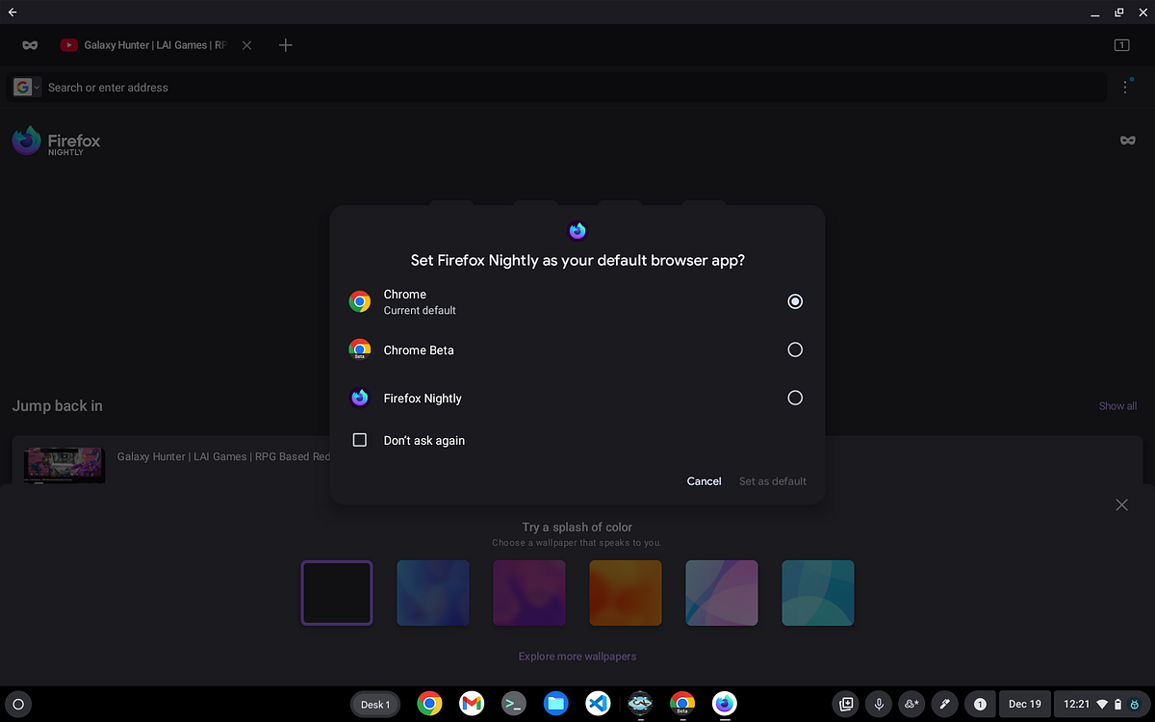Viewport: 1155px width, 722px height.
Task: Expand the tab counter in the top-right corner
Action: pos(1121,44)
